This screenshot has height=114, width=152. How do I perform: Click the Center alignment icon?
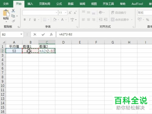coord(88,19)
